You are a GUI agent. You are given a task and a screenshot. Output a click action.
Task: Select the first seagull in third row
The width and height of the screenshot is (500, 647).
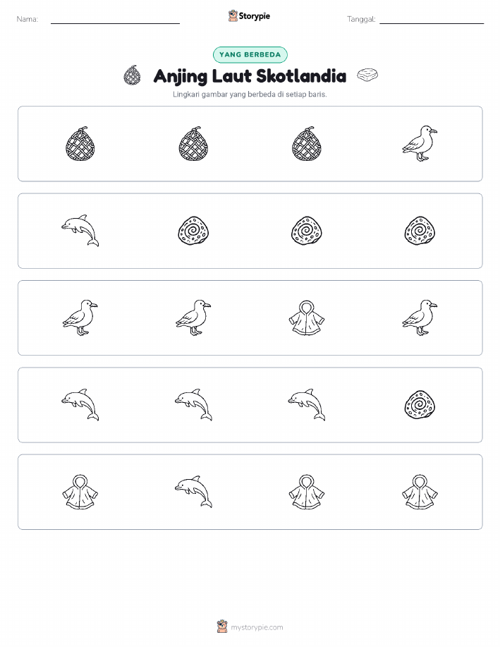tap(80, 318)
